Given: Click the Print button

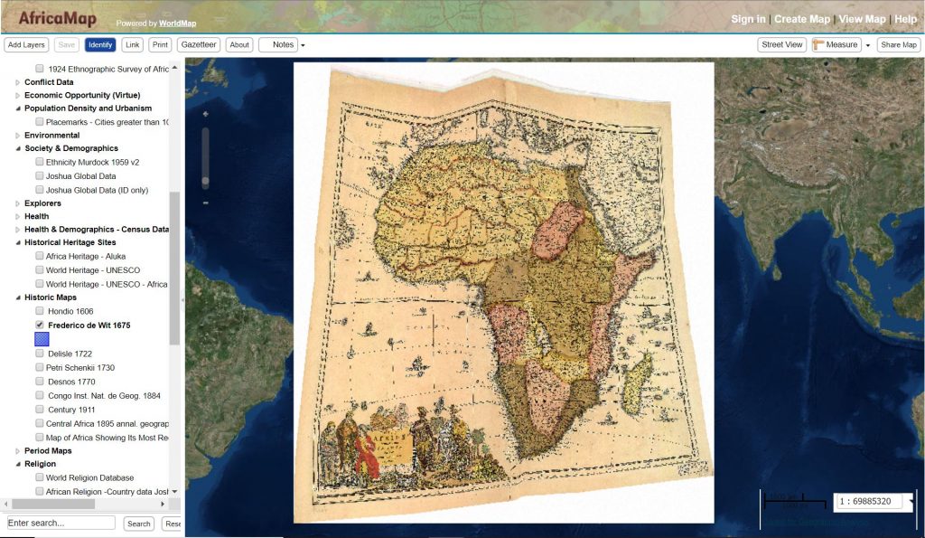Looking at the screenshot, I should [161, 45].
